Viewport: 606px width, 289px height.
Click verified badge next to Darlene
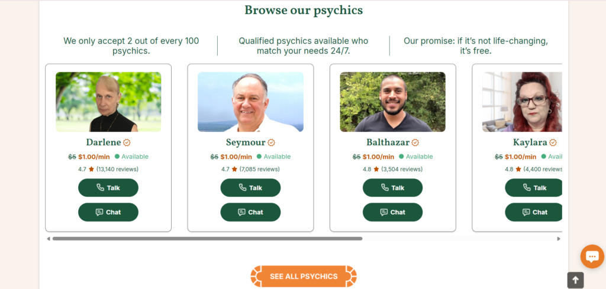coord(127,143)
